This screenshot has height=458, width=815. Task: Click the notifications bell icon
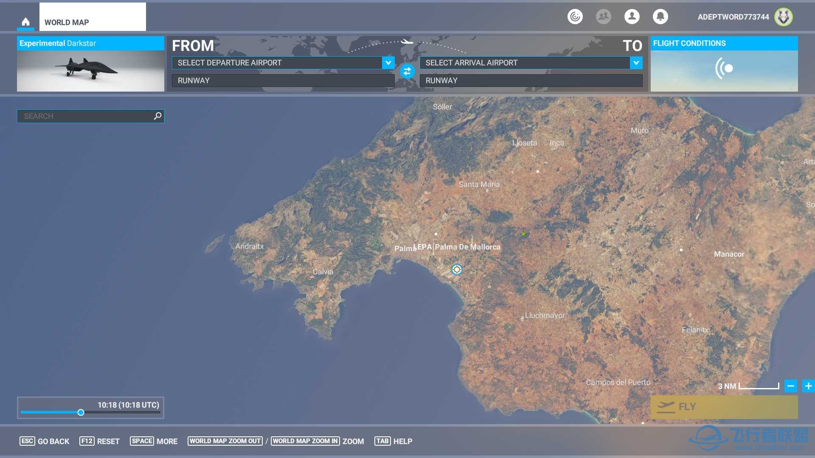click(660, 16)
